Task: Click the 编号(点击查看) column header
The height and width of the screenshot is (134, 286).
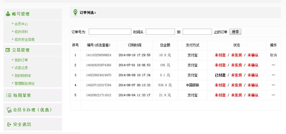Action: point(99,45)
